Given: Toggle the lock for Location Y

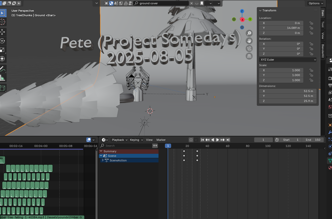Looking at the screenshot, I should [x=311, y=28].
